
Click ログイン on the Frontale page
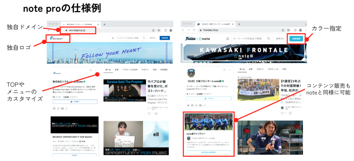coord(280,39)
